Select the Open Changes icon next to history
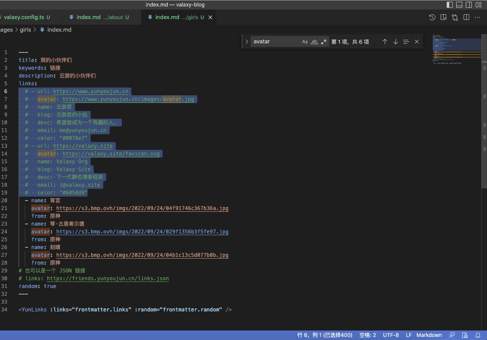 443,17
